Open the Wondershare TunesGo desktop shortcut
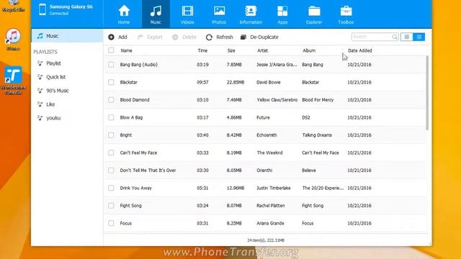Image resolution: width=461 pixels, height=259 pixels. tap(13, 81)
